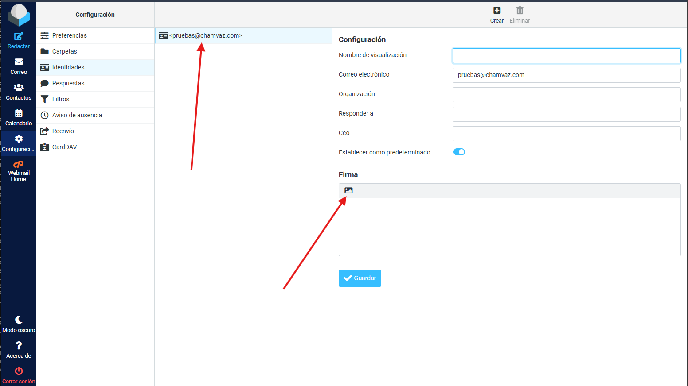Toggle Establecer como predeterminado switch

(x=459, y=152)
